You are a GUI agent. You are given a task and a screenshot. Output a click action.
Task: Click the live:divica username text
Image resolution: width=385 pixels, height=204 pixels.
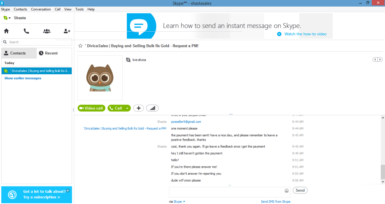pos(139,60)
